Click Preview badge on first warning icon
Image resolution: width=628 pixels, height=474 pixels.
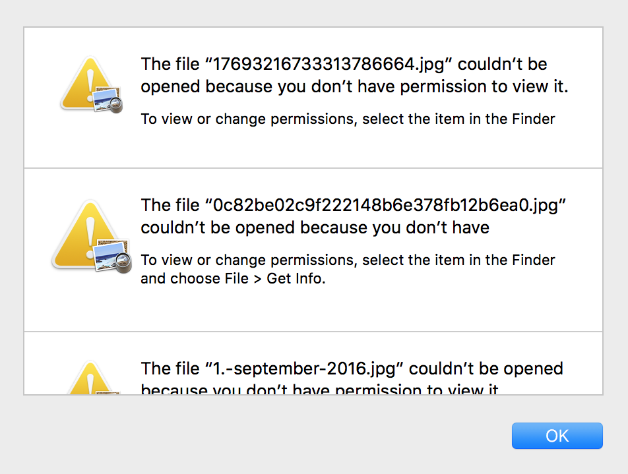tap(108, 100)
